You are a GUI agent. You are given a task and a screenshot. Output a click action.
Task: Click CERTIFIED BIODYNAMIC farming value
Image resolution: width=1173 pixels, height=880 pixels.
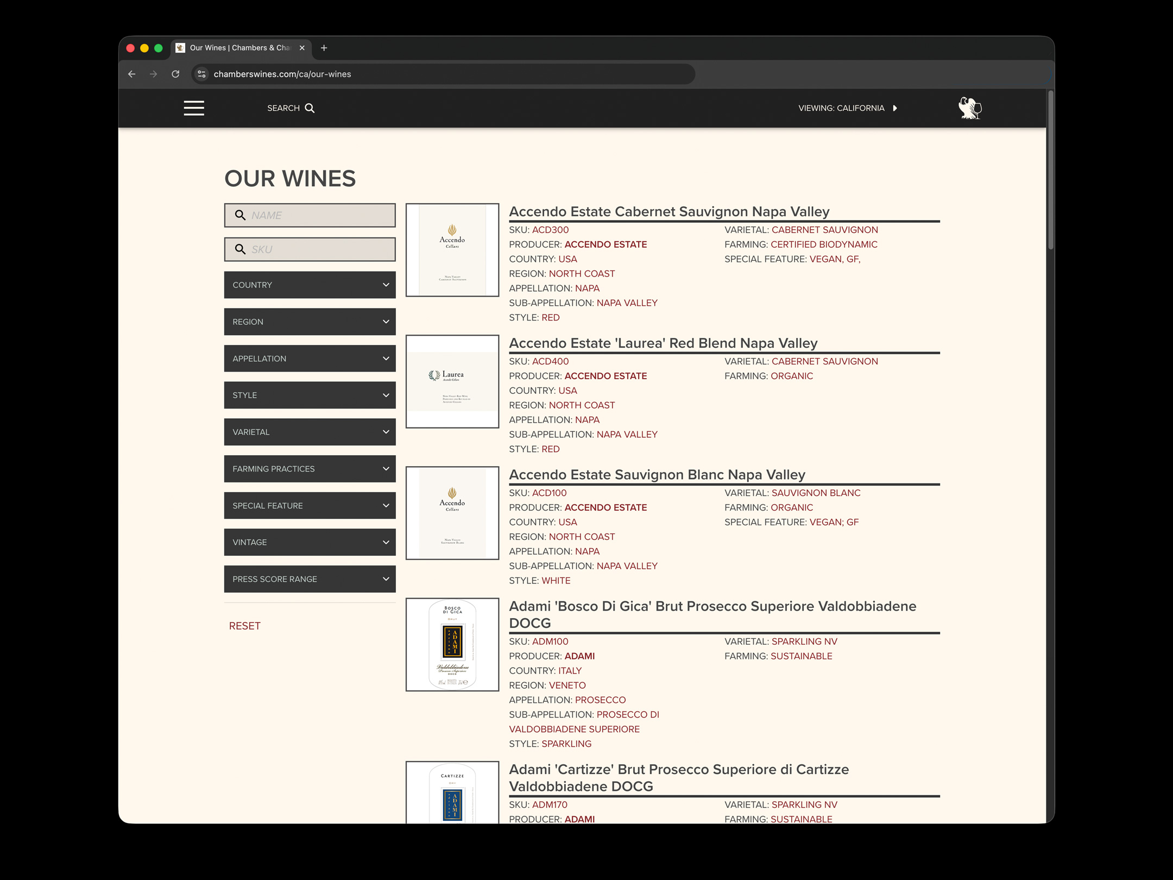tap(824, 244)
